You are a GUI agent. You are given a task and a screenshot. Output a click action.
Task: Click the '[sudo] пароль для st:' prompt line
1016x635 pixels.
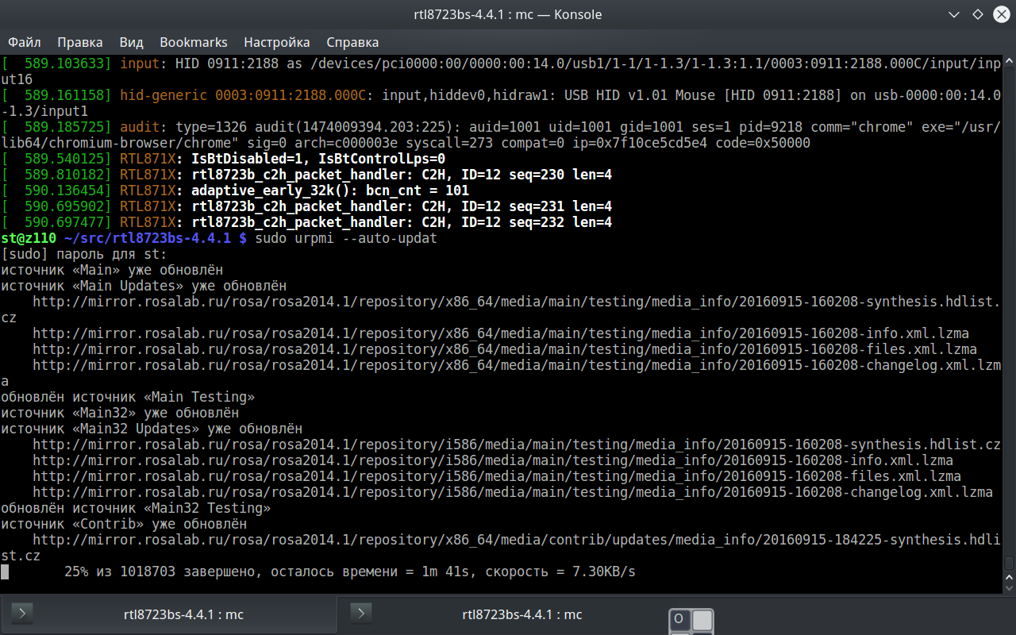pos(84,254)
